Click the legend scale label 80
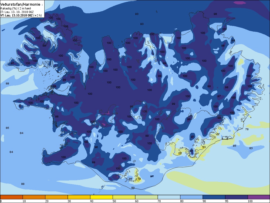This screenshot has height=203, width=270. [x=182, y=201]
